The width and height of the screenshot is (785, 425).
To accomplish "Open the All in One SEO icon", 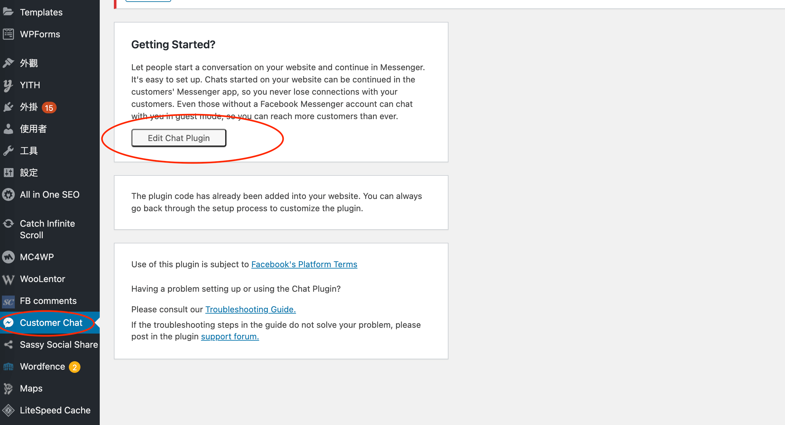I will (x=8, y=194).
